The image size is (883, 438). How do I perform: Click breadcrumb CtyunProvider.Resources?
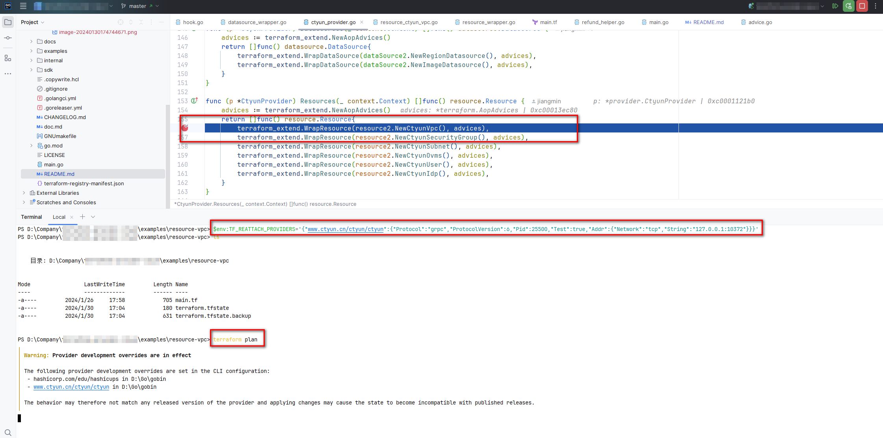pos(265,204)
